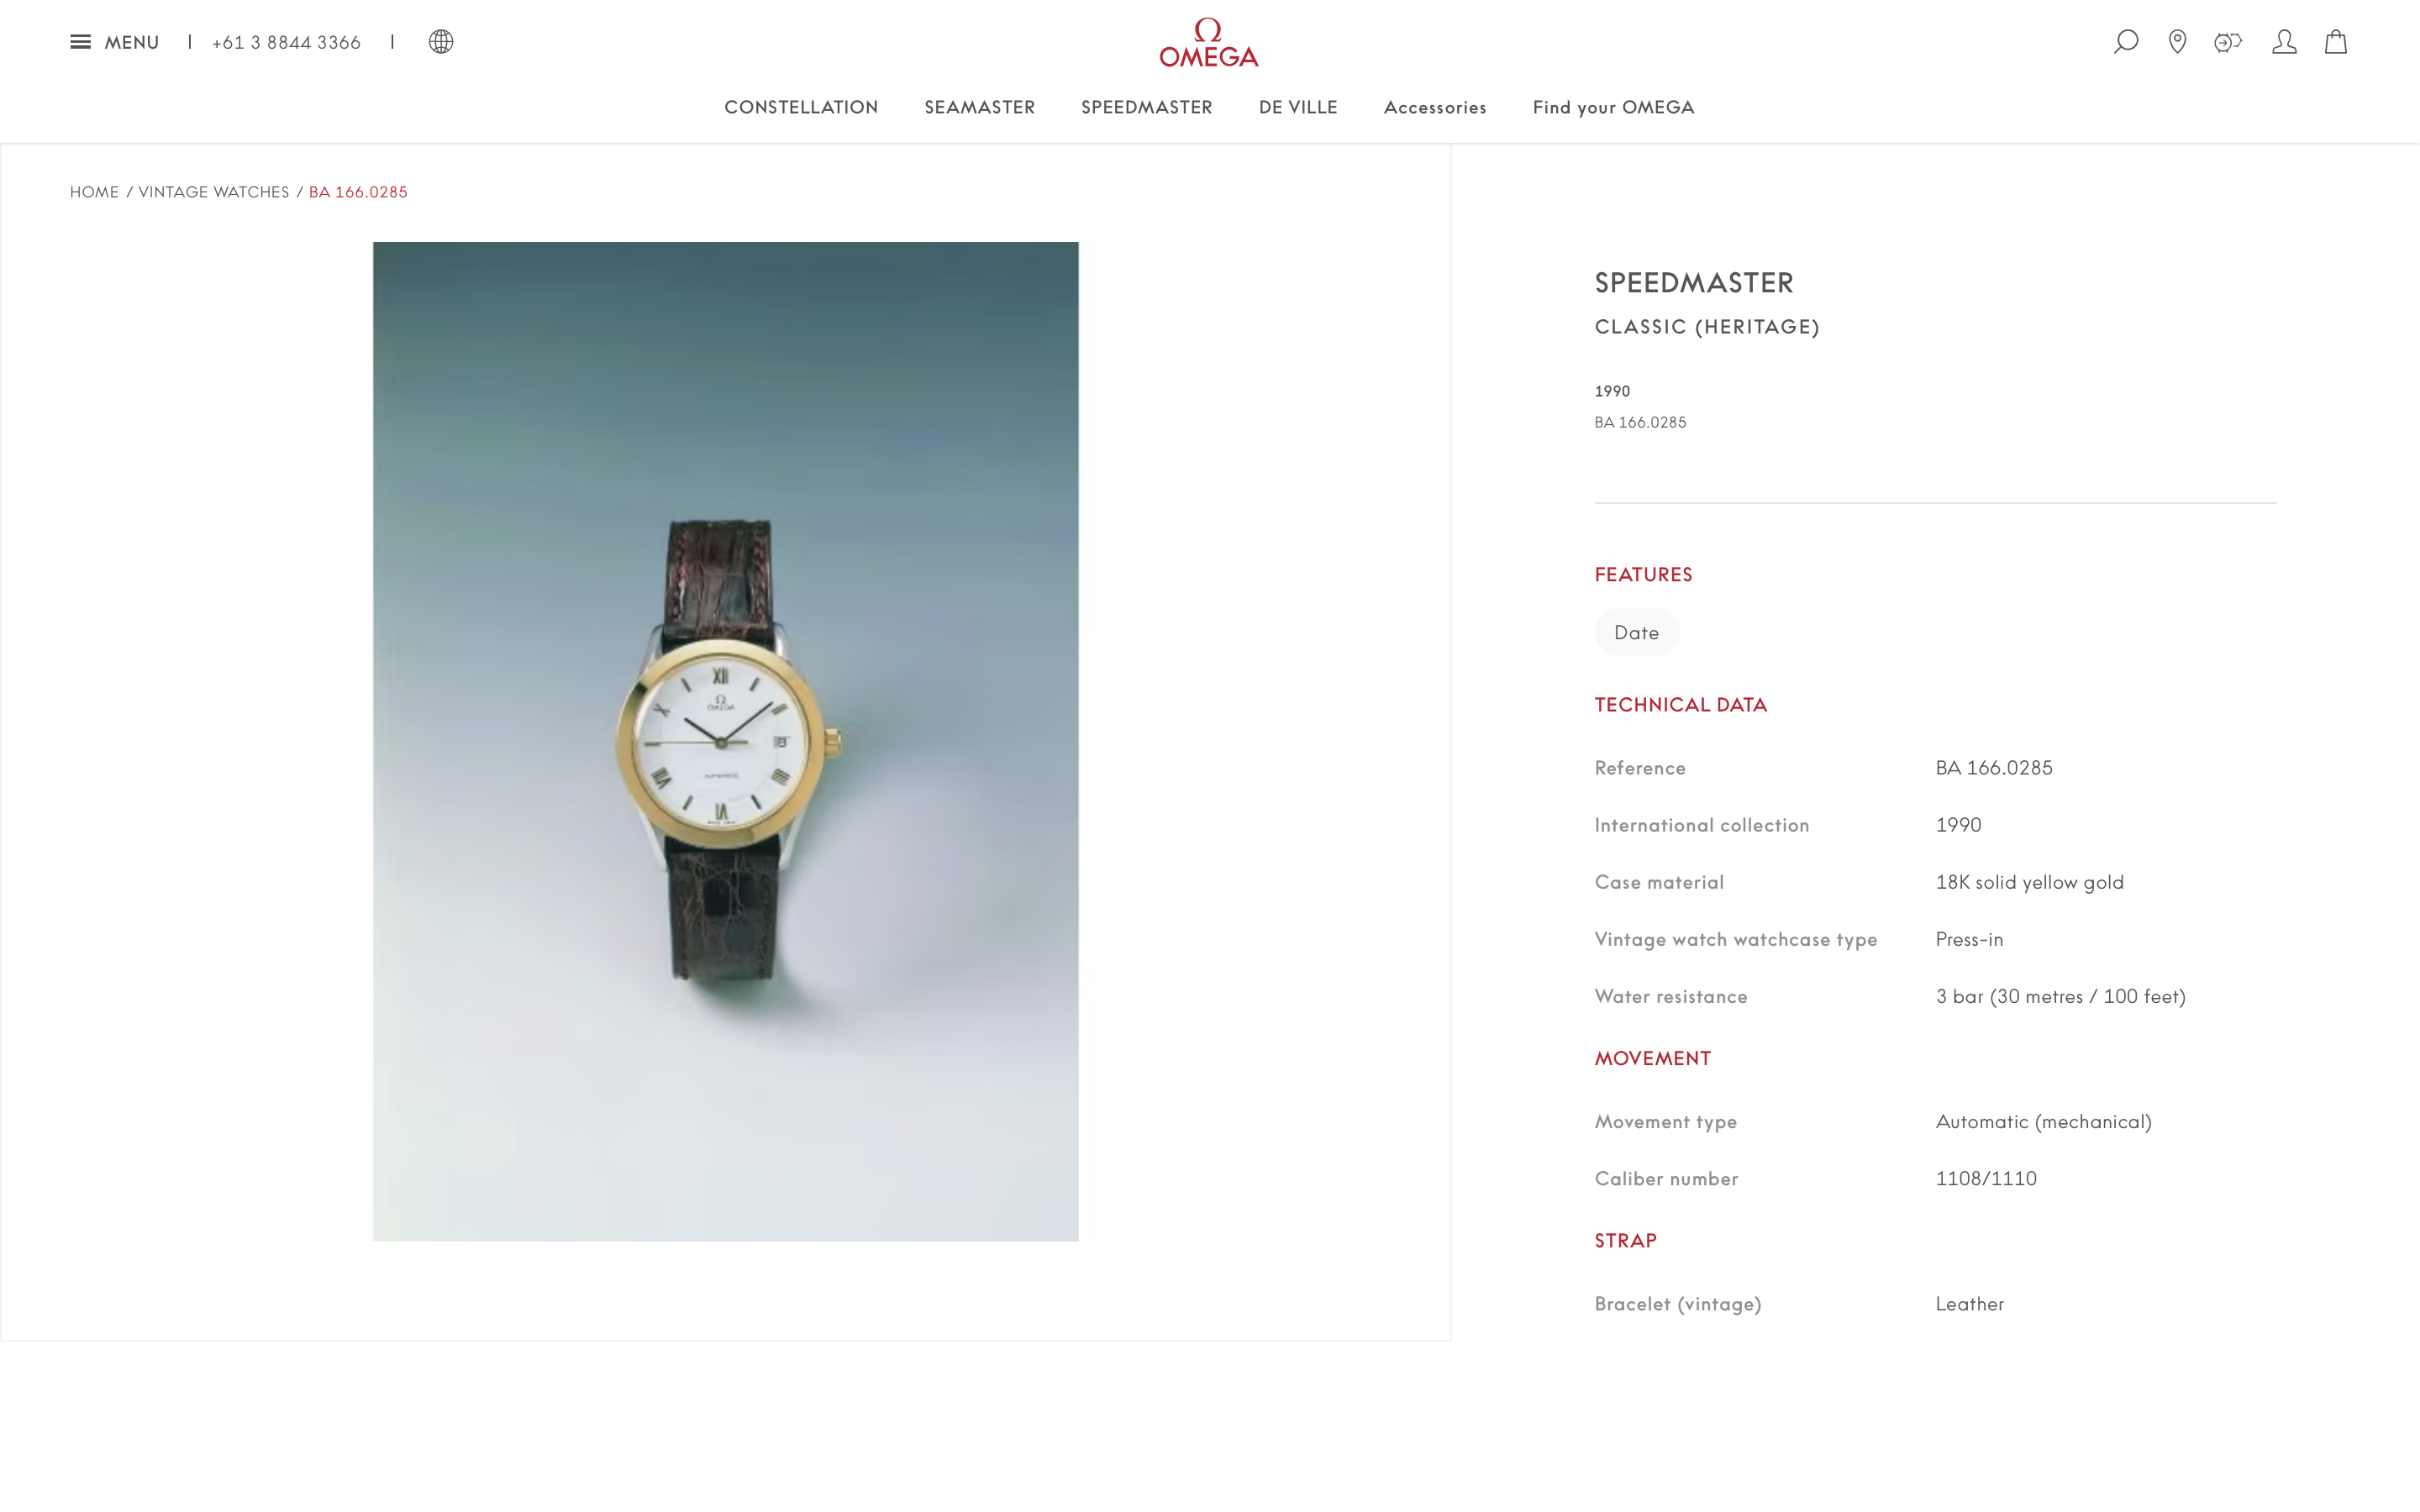2420x1512 pixels.
Task: Open VINTAGE WATCHES breadcrumb link
Action: [x=214, y=192]
